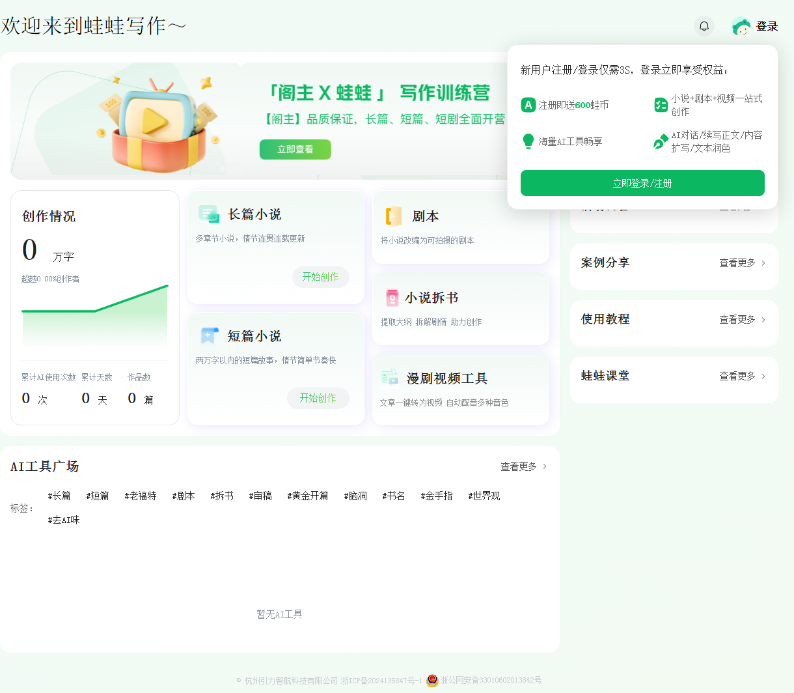Click 开始创作 under 长篇小说
Image resolution: width=794 pixels, height=693 pixels.
click(x=320, y=277)
